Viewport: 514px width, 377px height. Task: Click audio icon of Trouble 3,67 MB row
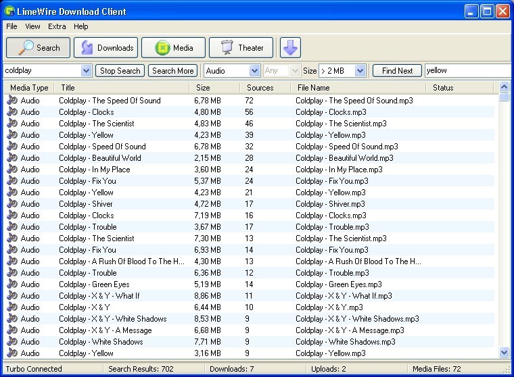pyautogui.click(x=12, y=226)
